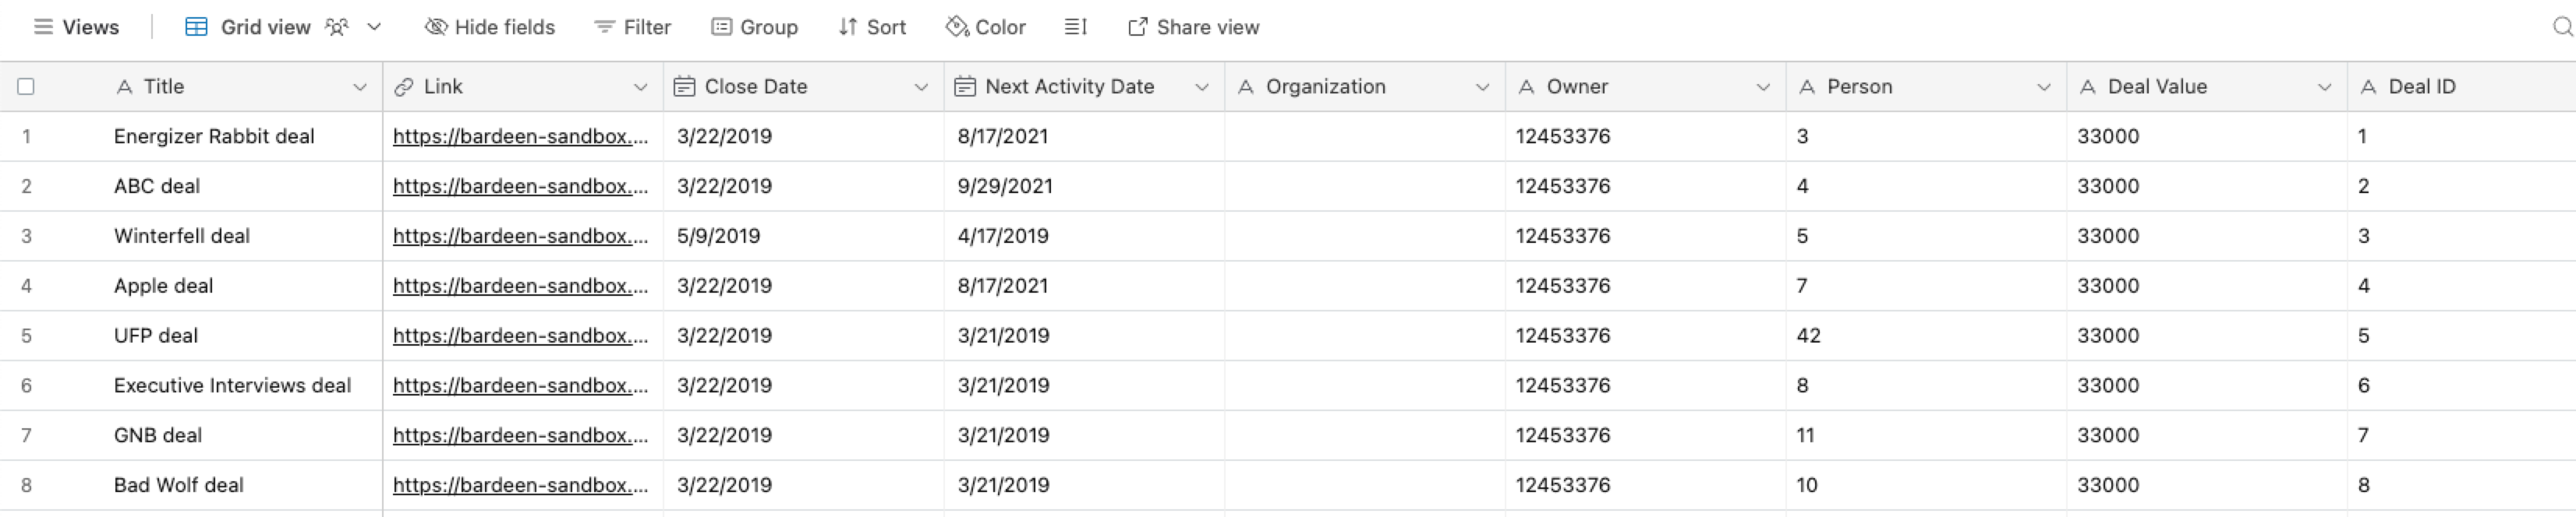Click the Close Date calendar icon

pos(684,87)
